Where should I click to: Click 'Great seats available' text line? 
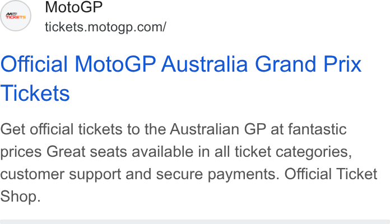tap(120, 152)
